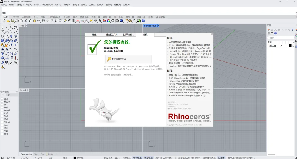Select the Pan hand tool
This screenshot has width=297, height=159.
pos(43,21)
